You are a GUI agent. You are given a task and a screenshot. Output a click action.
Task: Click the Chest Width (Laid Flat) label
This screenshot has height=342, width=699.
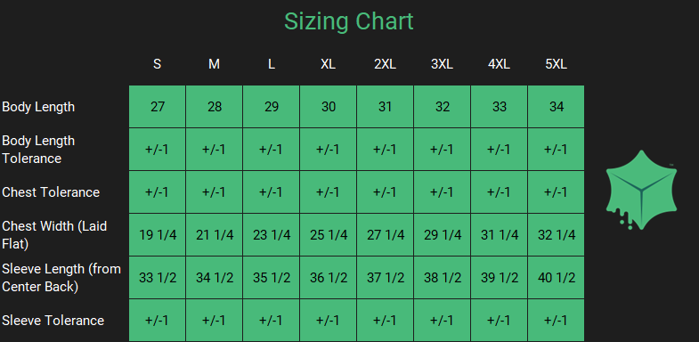tap(54, 235)
